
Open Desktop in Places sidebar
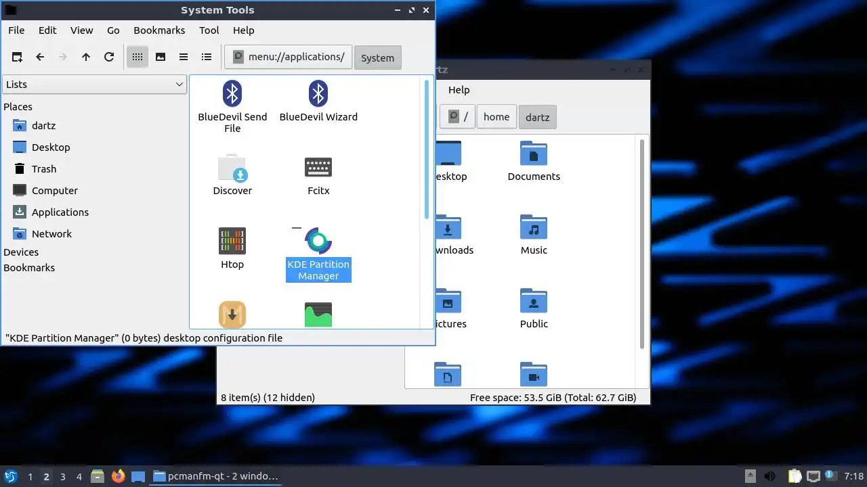41,147
